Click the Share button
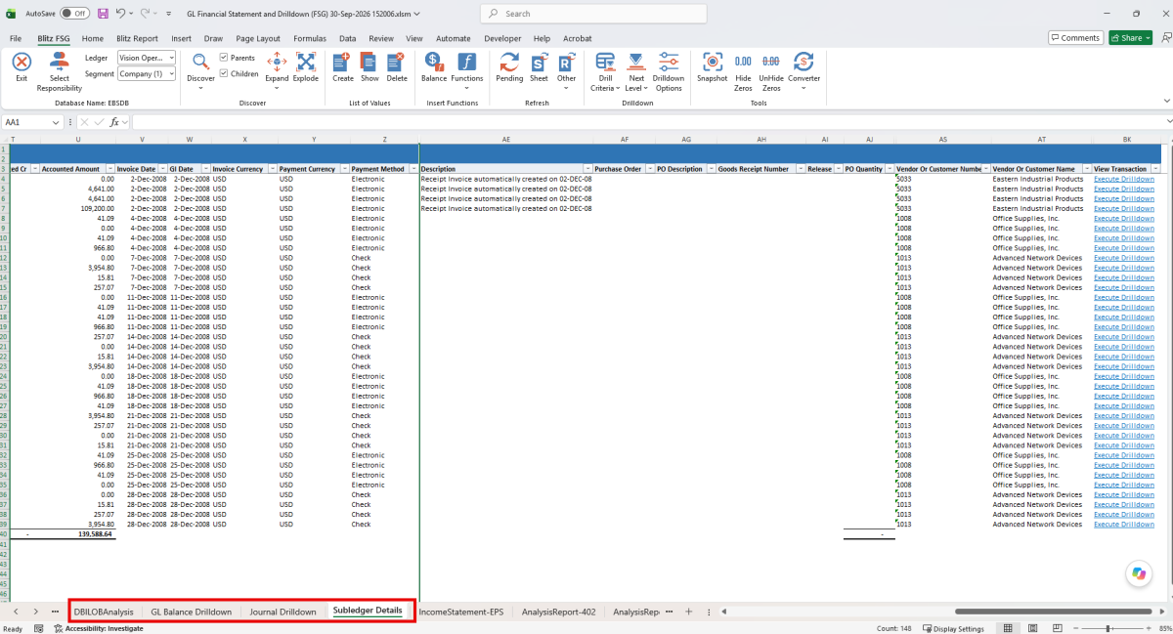1173x634 pixels. (1130, 38)
